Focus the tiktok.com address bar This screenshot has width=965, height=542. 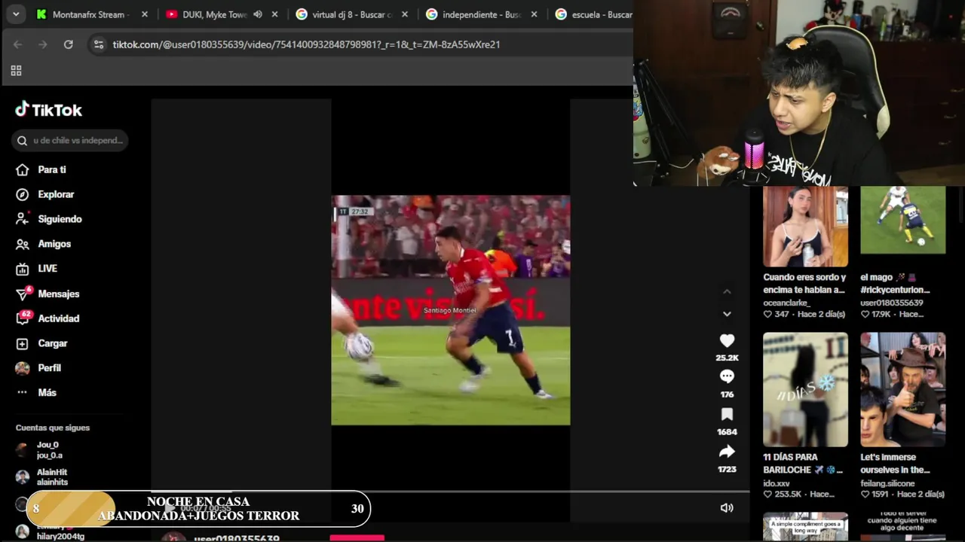pyautogui.click(x=306, y=44)
